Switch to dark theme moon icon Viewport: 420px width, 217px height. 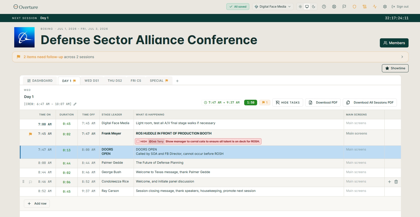pyautogui.click(x=314, y=7)
